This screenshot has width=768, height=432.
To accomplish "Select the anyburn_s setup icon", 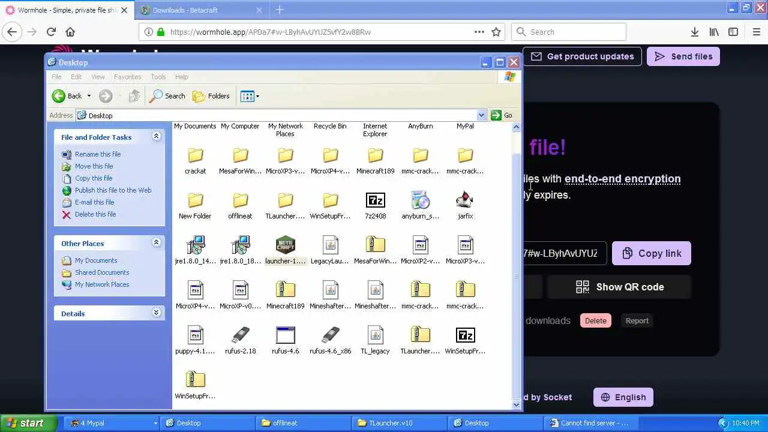I will (x=420, y=200).
